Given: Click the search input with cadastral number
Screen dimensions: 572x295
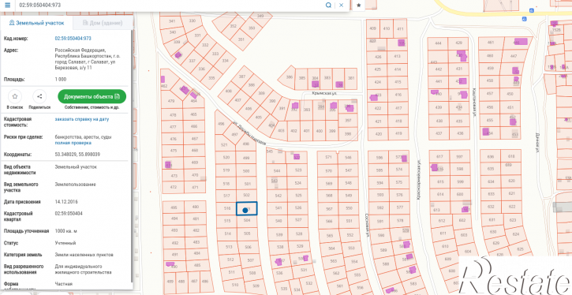Looking at the screenshot, I should [x=170, y=5].
